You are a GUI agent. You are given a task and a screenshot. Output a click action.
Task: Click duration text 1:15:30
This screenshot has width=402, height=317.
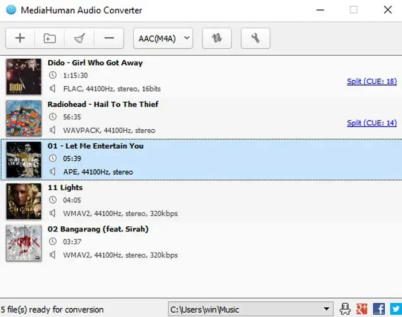75,75
